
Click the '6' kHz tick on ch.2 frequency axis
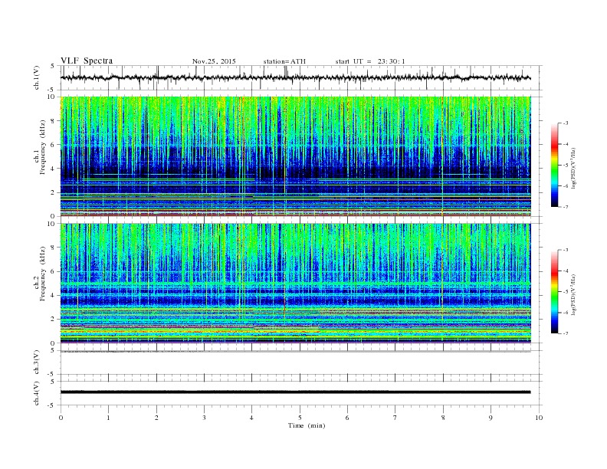(53, 271)
